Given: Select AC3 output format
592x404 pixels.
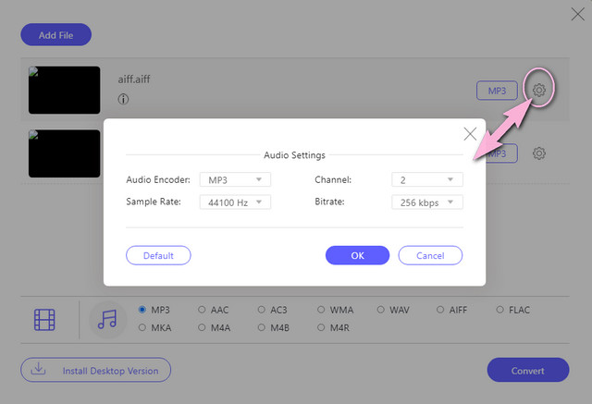Looking at the screenshot, I should click(x=261, y=310).
